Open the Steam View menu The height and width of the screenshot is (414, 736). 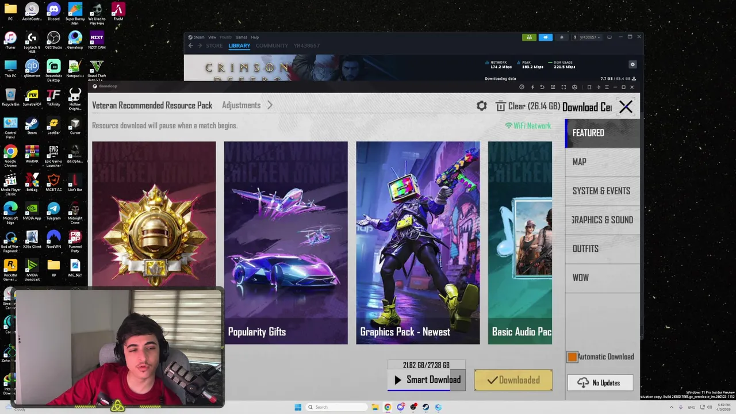[x=212, y=37]
